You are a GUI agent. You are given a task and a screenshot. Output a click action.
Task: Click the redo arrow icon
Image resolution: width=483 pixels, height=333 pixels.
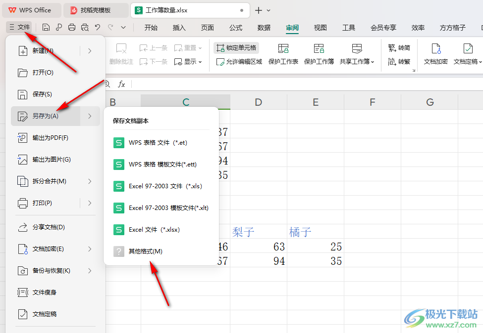(110, 27)
